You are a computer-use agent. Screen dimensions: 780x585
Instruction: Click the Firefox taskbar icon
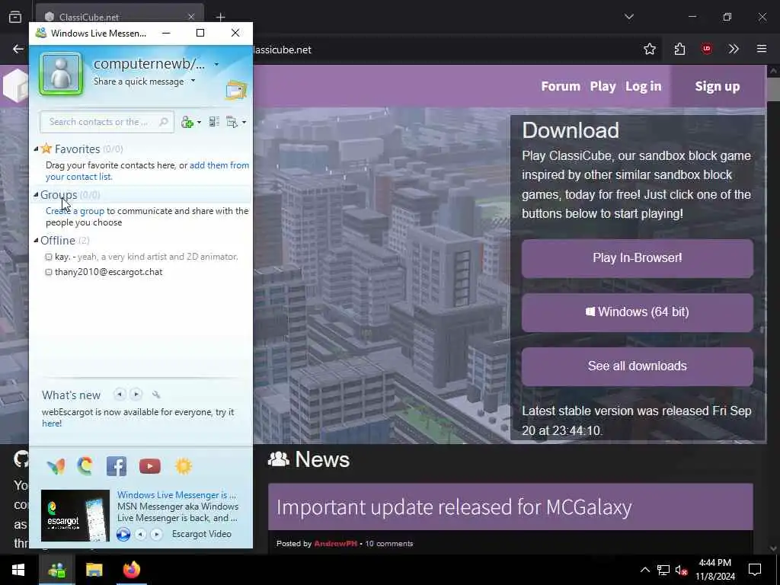coord(131,570)
